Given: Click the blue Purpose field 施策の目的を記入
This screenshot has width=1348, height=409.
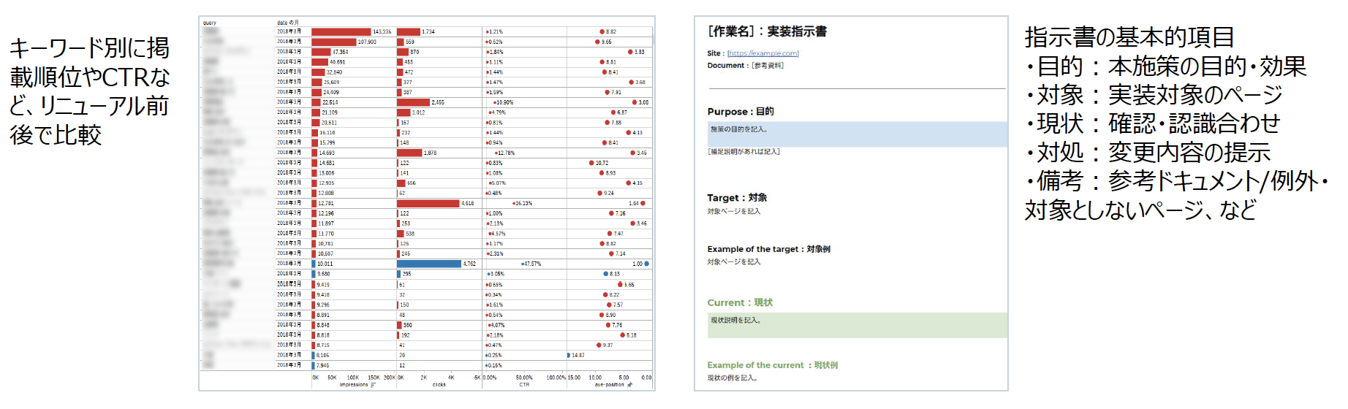Looking at the screenshot, I should (x=857, y=134).
